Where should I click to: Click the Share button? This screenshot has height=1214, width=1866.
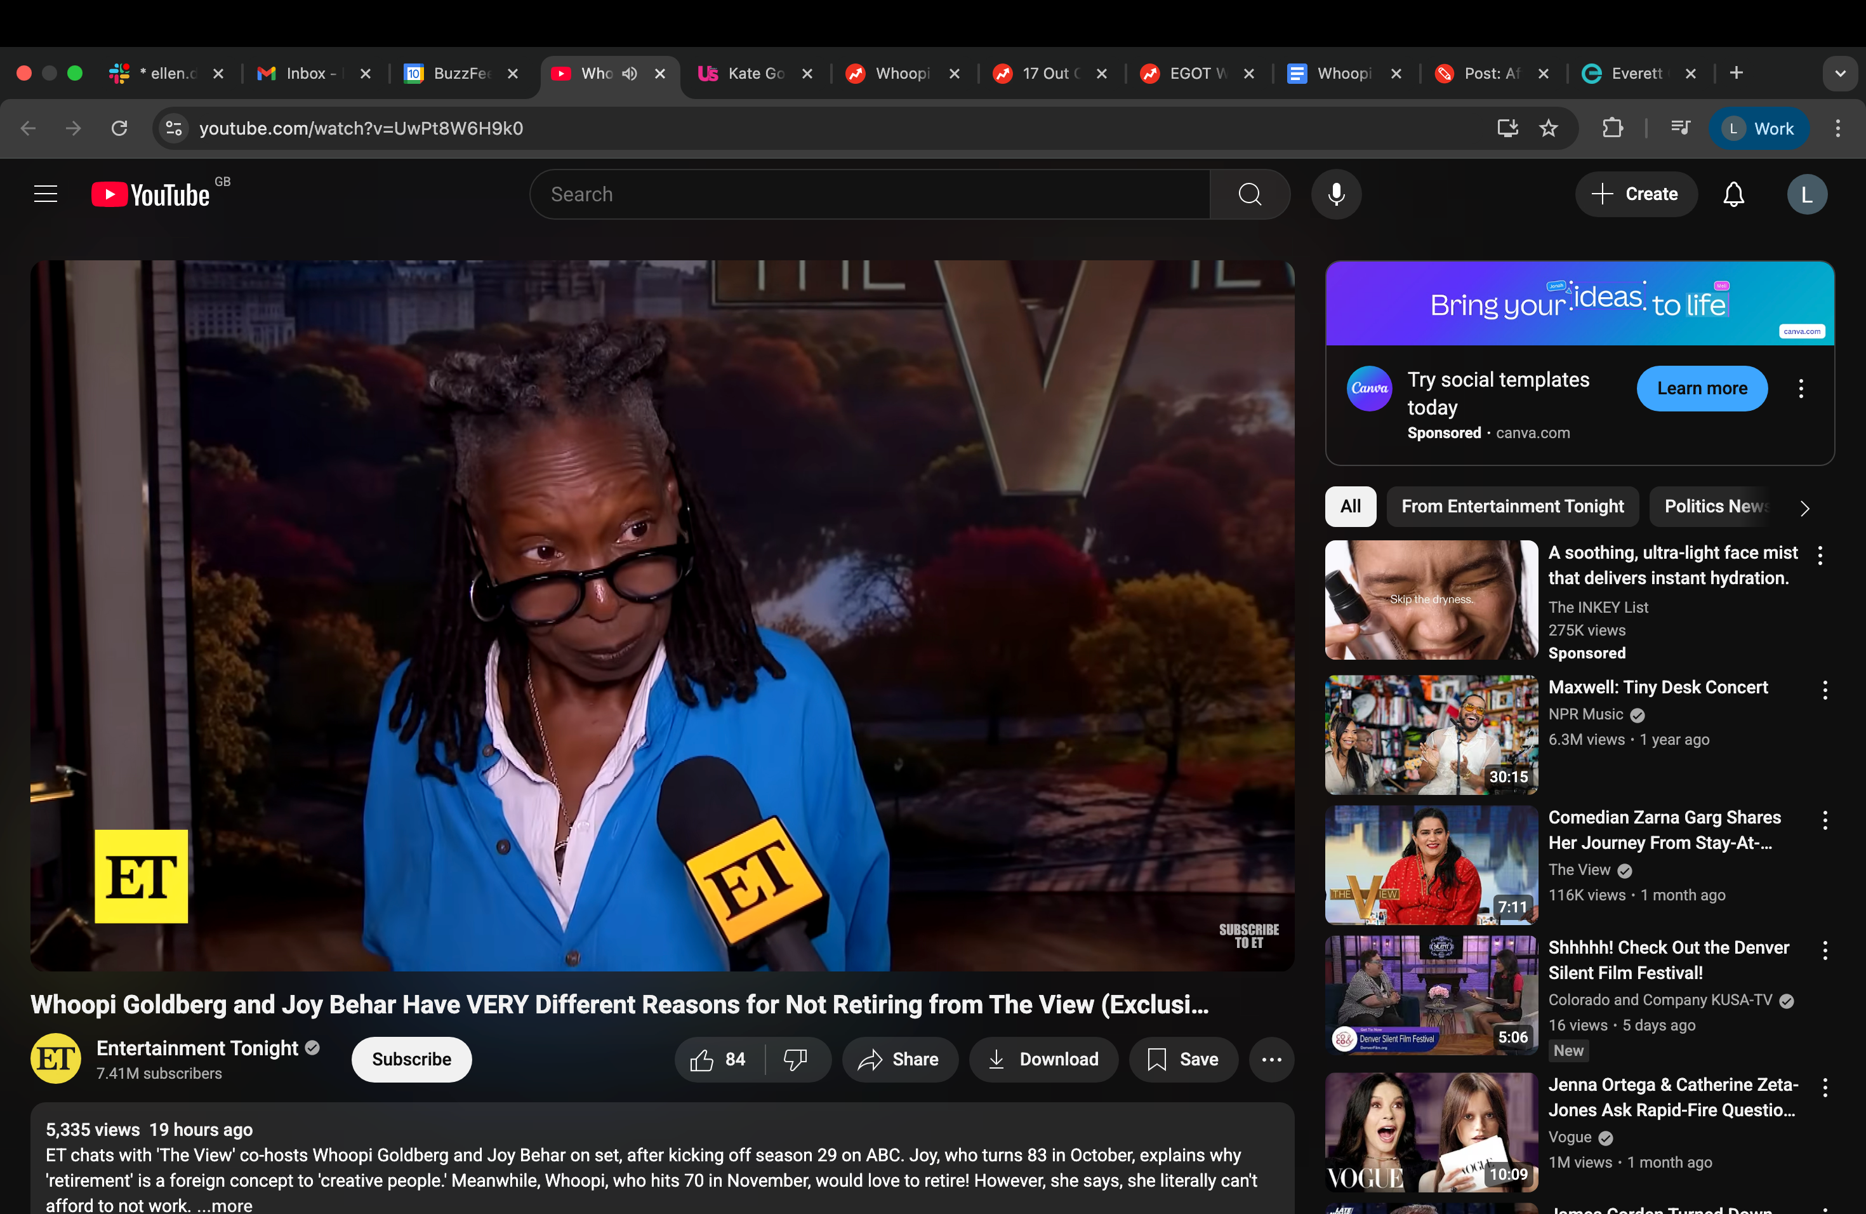[x=899, y=1060]
